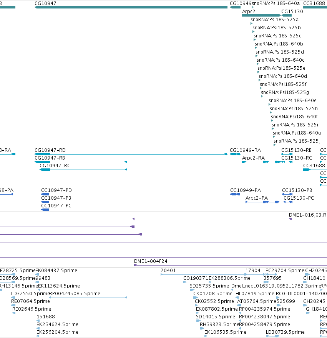Select snoRNA:Psi18S-525j label

click(x=297, y=141)
